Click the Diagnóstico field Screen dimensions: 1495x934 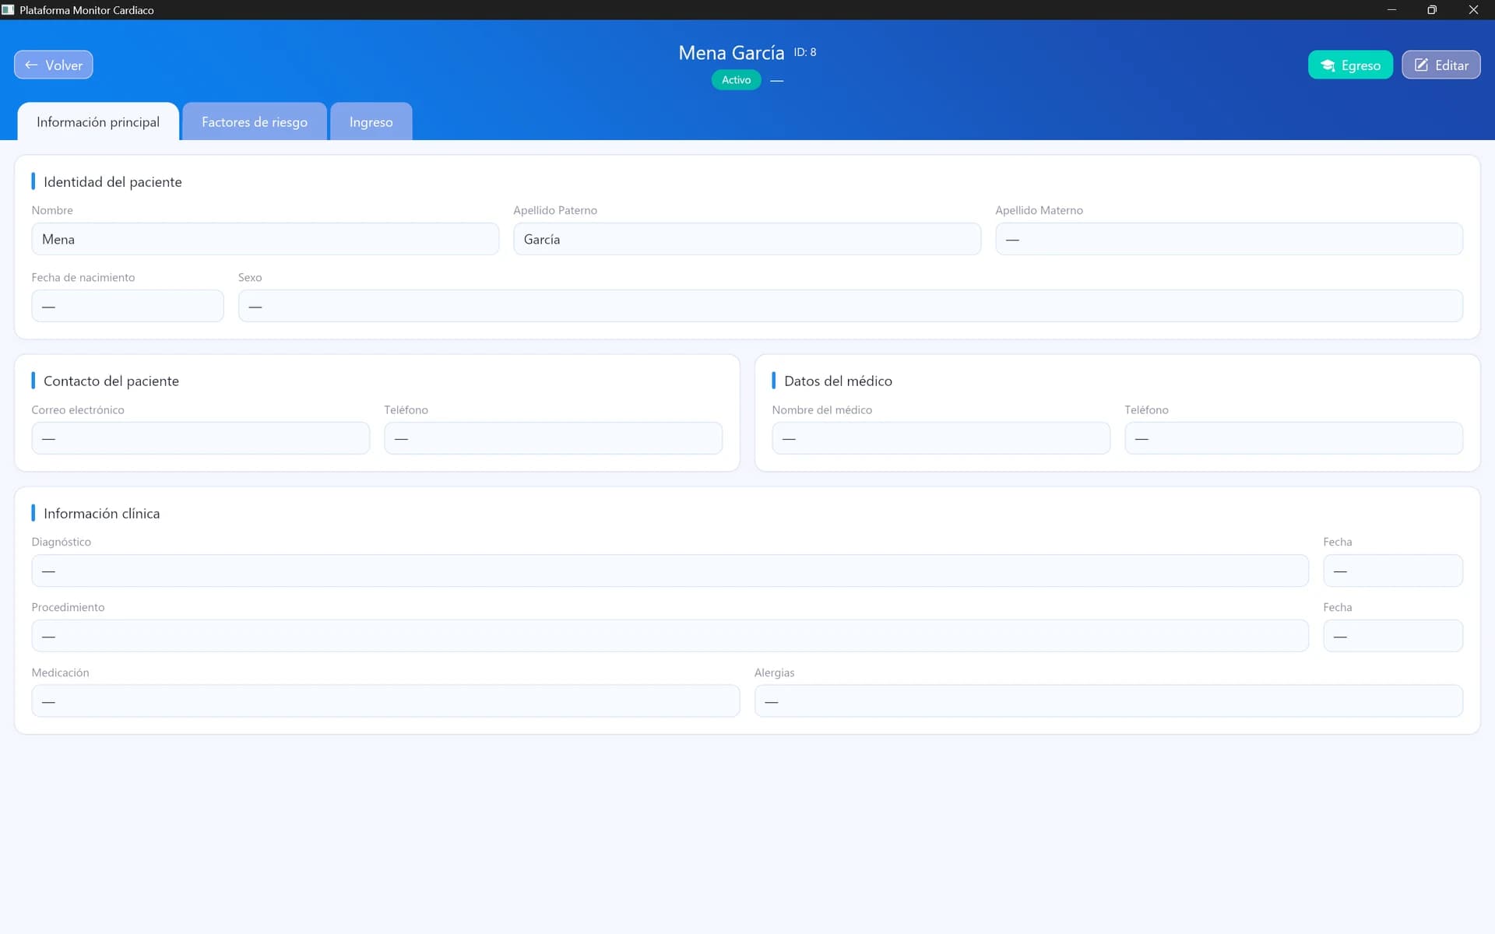(x=670, y=571)
